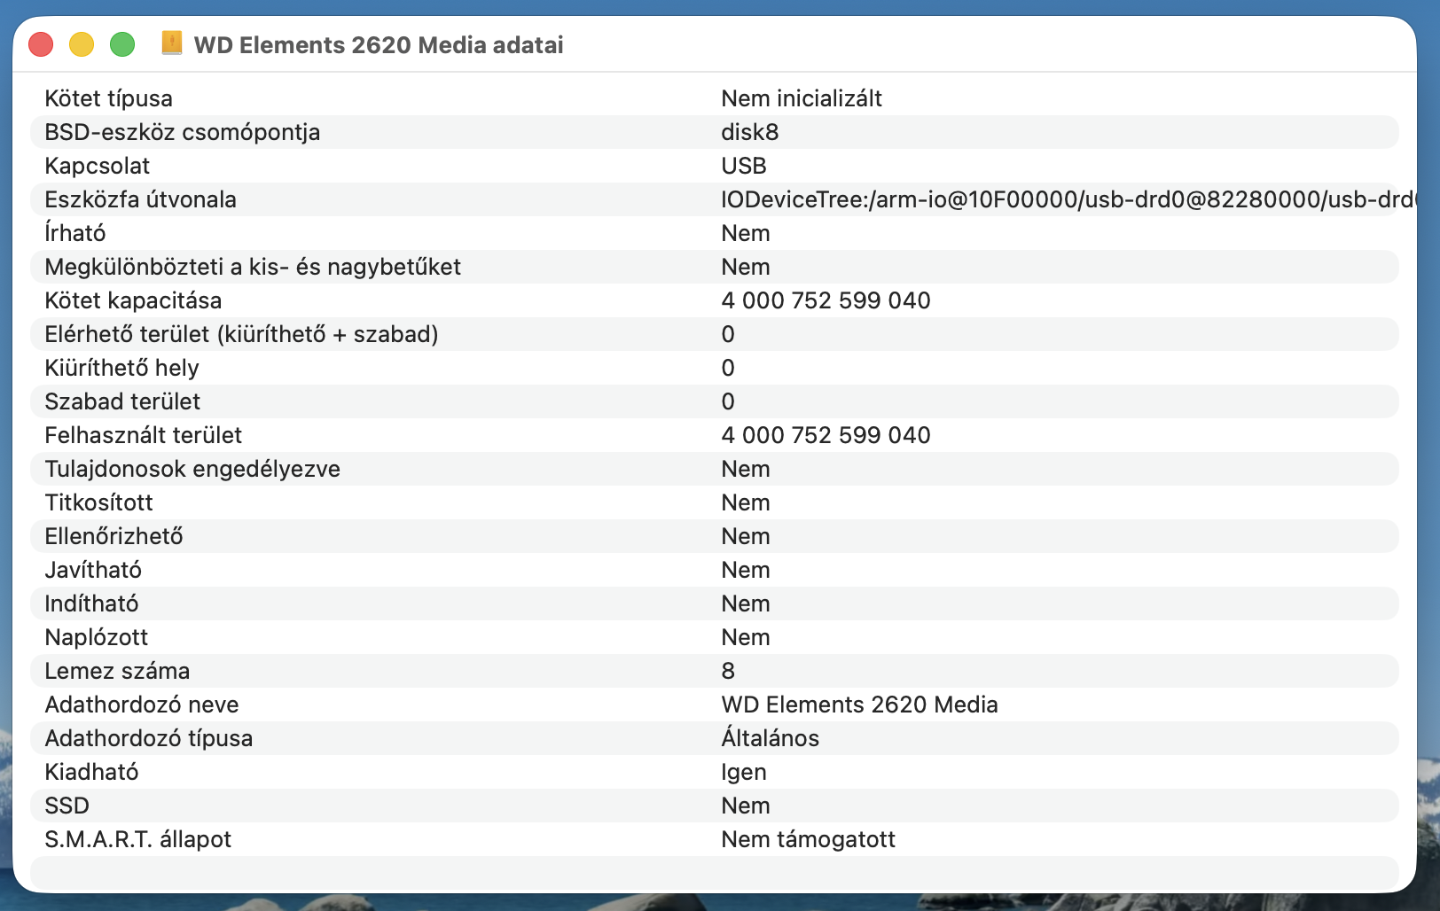Click the 'Megkülönbözteti a kis- és nagybetűket' label
The height and width of the screenshot is (911, 1440).
click(x=253, y=267)
